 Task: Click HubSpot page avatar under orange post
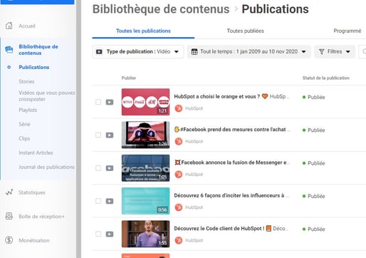click(179, 108)
